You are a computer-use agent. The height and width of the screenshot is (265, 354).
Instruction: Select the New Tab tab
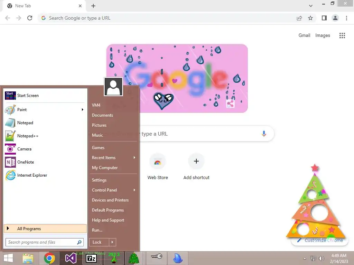(44, 6)
